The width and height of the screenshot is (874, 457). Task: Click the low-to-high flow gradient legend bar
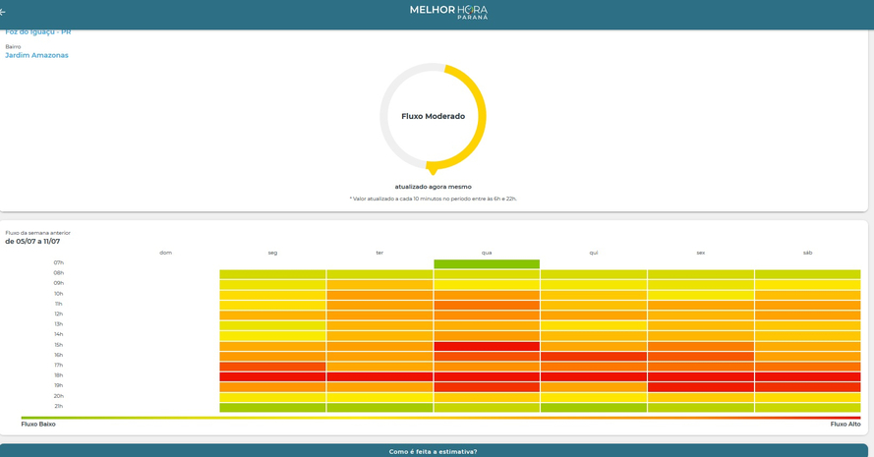[440, 417]
